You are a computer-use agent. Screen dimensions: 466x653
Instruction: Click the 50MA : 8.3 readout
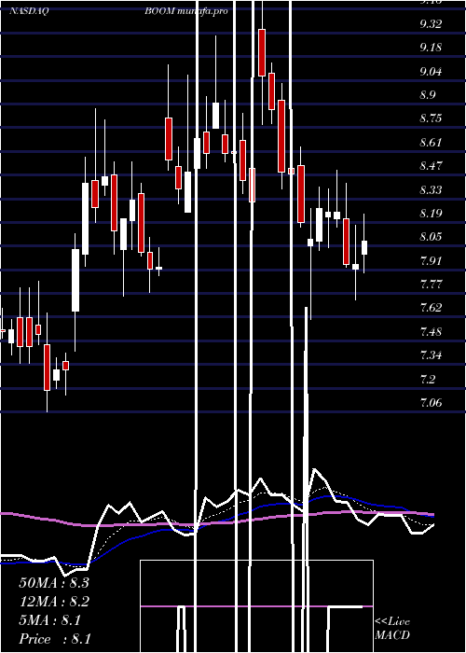pyautogui.click(x=54, y=583)
